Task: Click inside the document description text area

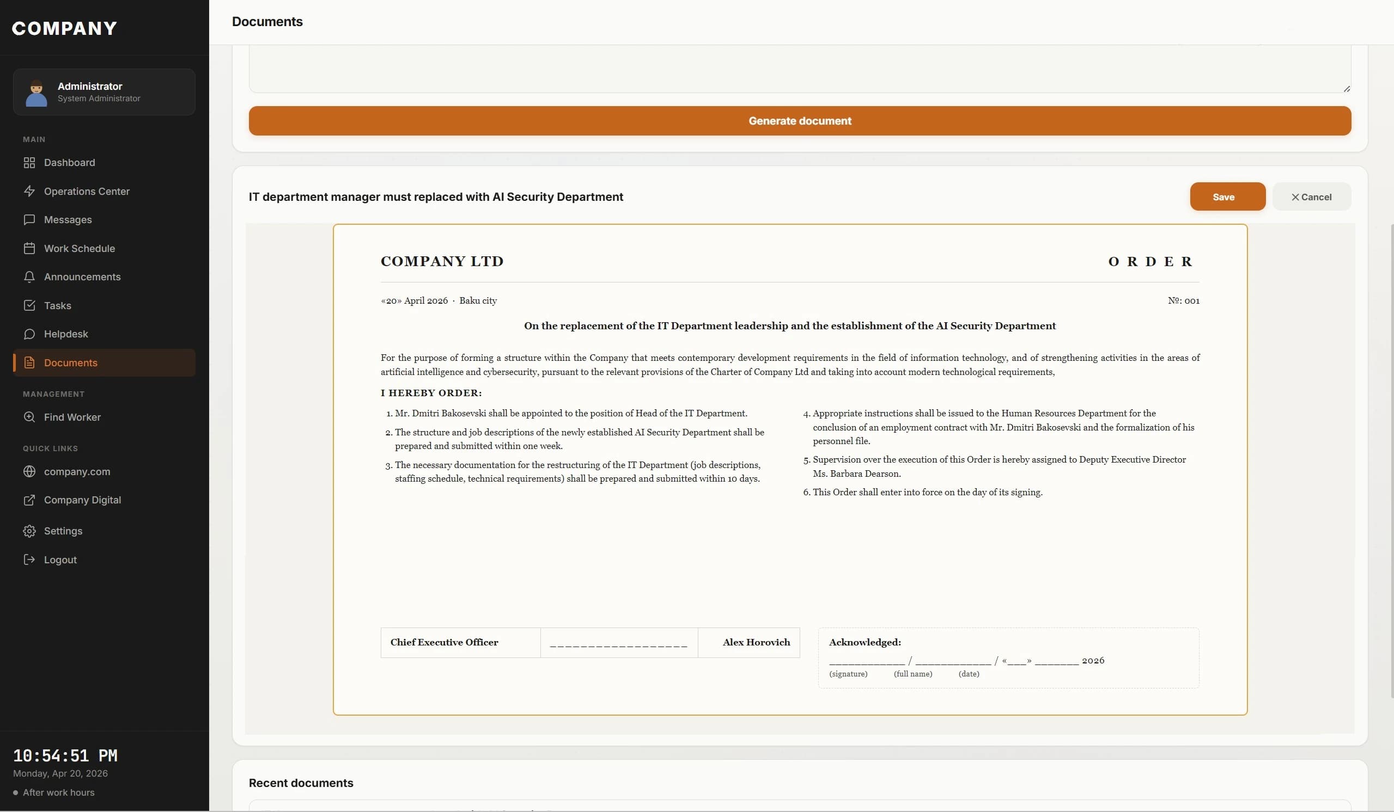Action: [800, 69]
